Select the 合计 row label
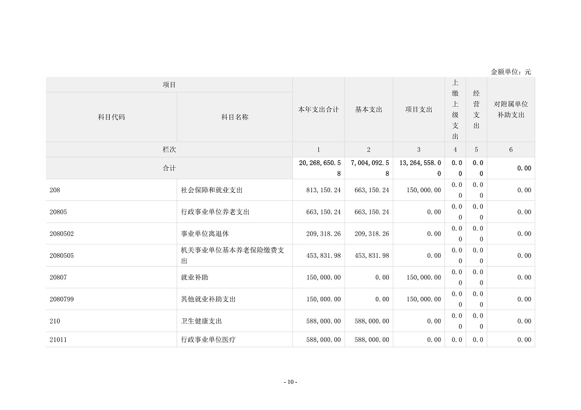The height and width of the screenshot is (410, 581). click(169, 168)
